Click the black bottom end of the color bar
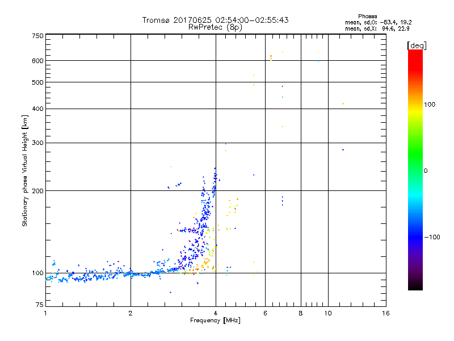The width and height of the screenshot is (454, 341). tap(415, 288)
